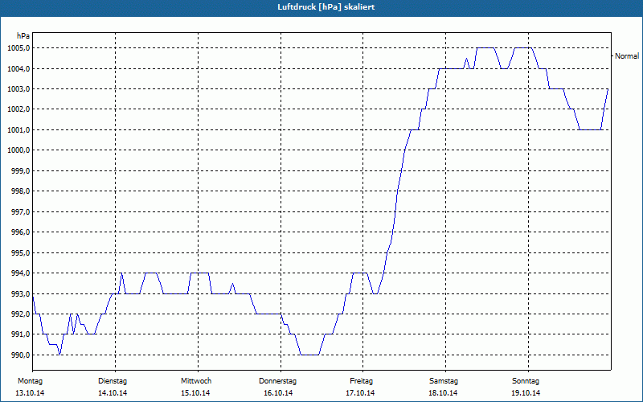Select the 'Mittwoch' day label
This screenshot has height=402, width=643.
196,381
